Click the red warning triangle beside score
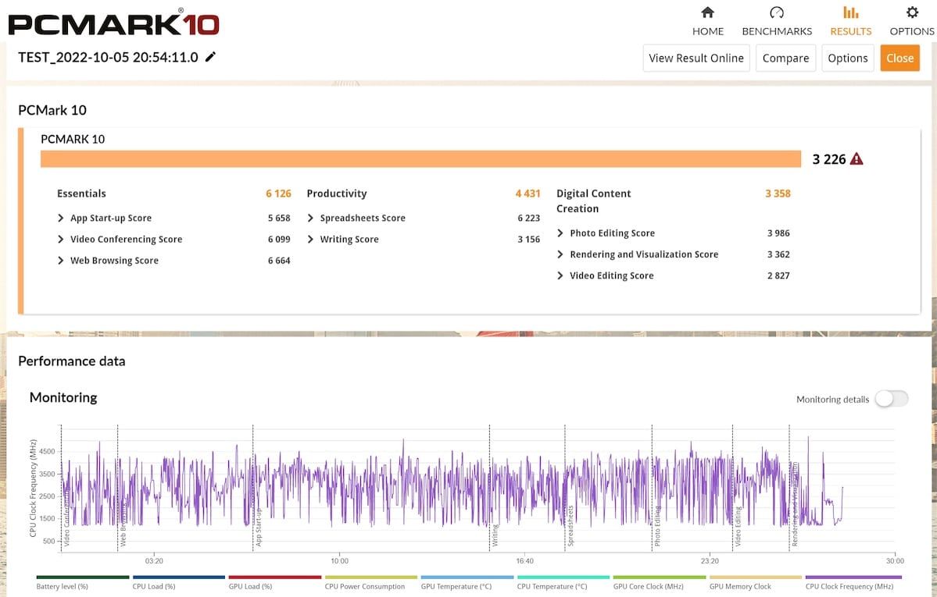Image resolution: width=937 pixels, height=597 pixels. pos(857,159)
